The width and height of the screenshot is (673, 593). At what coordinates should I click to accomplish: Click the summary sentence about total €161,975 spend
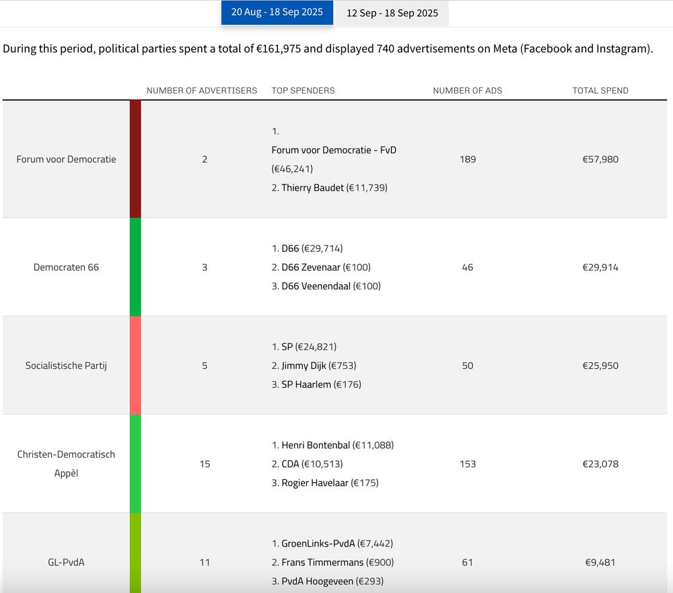point(328,49)
